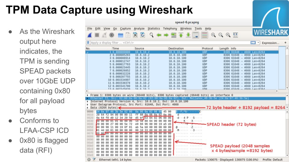Sort packets by the No. column
The width and height of the screenshot is (289, 162).
[99, 48]
